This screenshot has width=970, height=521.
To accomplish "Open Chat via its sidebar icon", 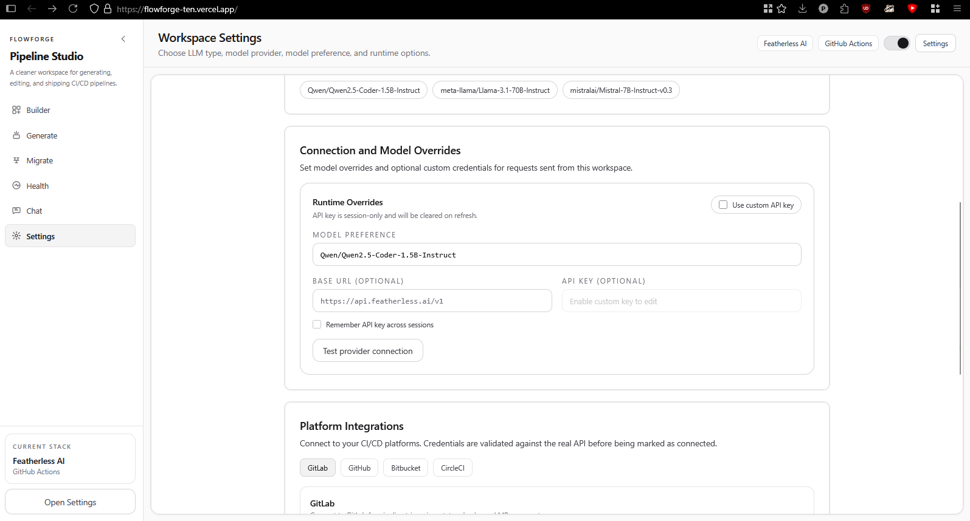I will 16,211.
